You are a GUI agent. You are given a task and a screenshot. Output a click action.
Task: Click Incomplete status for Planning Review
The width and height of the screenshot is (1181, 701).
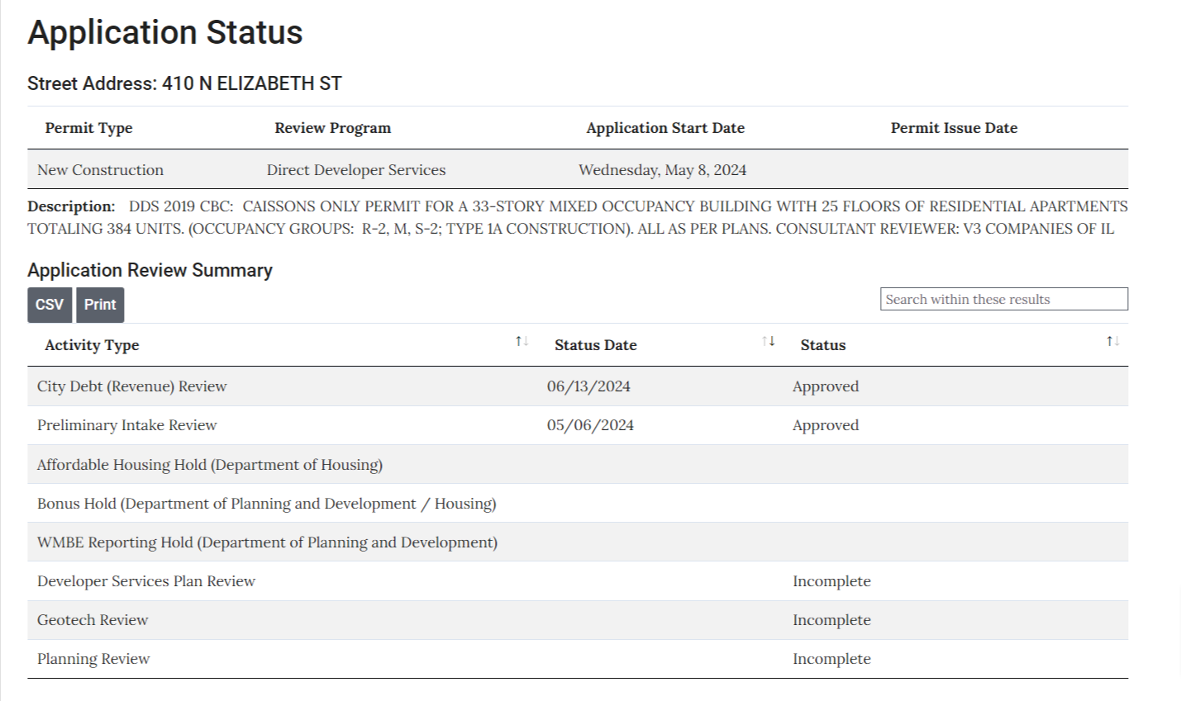pos(831,659)
